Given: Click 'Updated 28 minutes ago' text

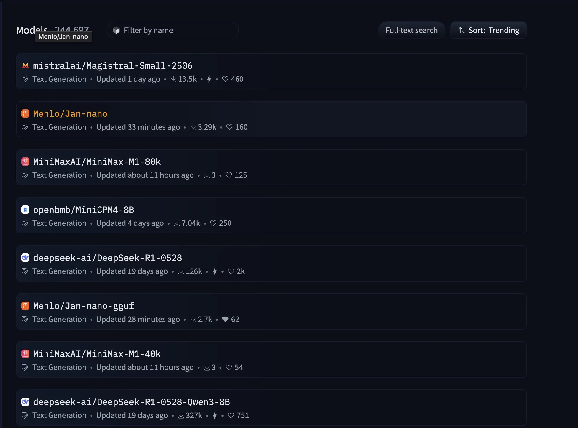Looking at the screenshot, I should [138, 319].
